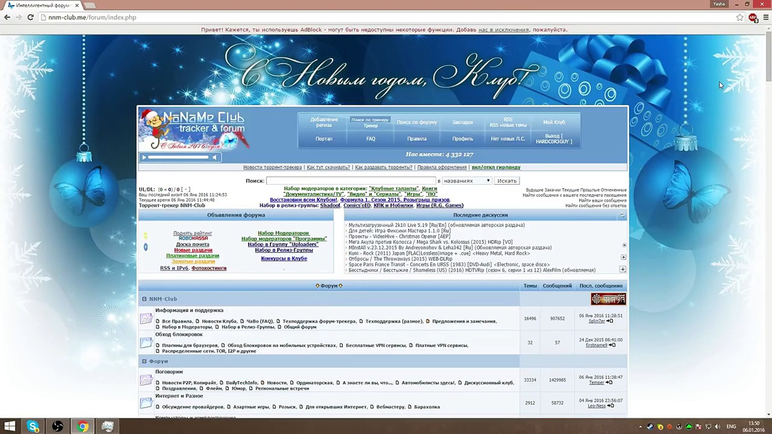Open the Как тут скачивать? link
Screen dimensions: 772x434
point(328,167)
